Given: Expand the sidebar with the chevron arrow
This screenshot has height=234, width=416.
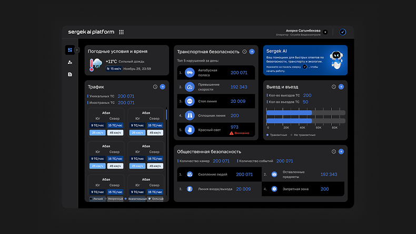Looking at the screenshot, I should (x=77, y=50).
